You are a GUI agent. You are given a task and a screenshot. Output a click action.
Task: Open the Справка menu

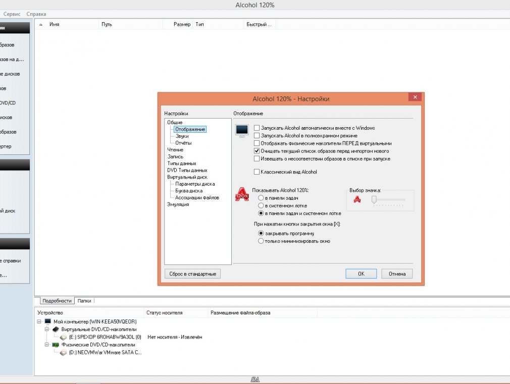coord(36,14)
